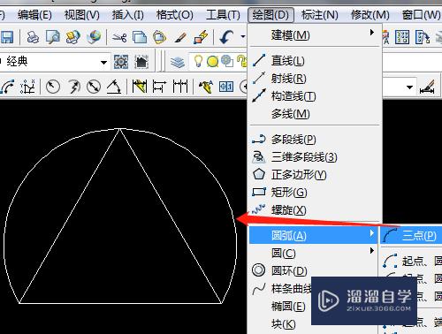This screenshot has width=442, height=334.
Task: Open the 插入(I) menu
Action: (x=128, y=14)
